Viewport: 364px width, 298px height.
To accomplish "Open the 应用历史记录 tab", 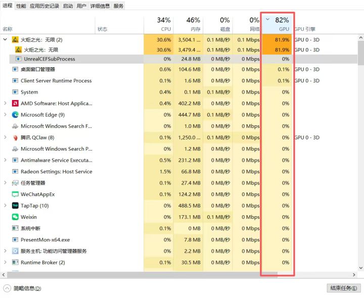I will (x=44, y=6).
